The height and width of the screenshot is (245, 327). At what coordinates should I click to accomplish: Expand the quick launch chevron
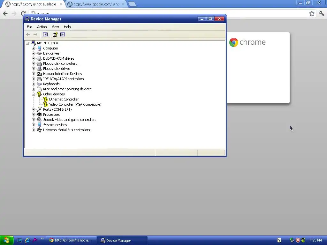(x=42, y=239)
